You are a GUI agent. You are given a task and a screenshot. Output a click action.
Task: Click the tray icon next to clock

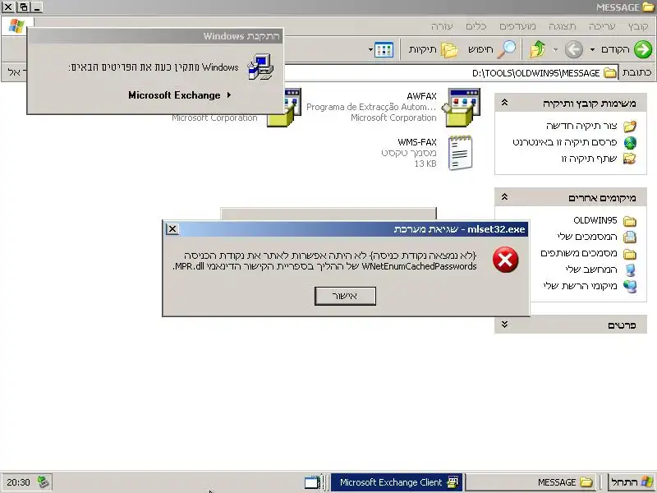point(43,481)
